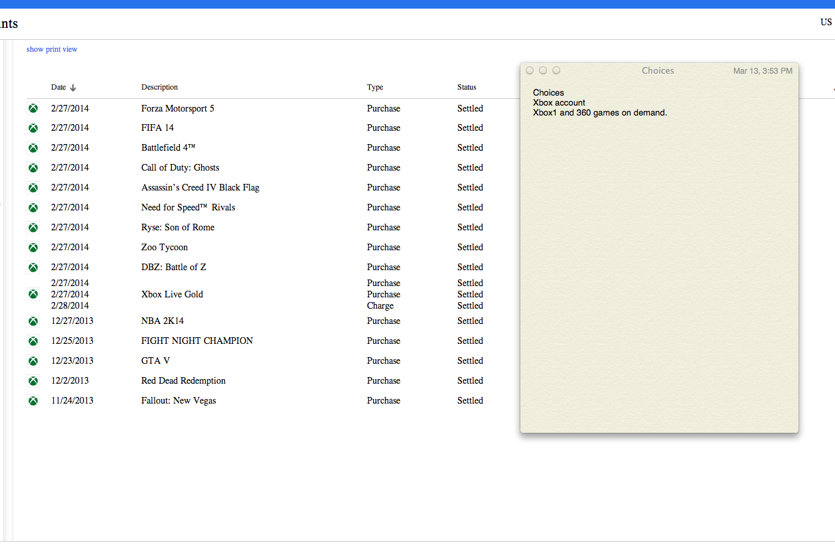Select Xbox Live Gold description
Viewport: 835px width, 545px height.
(172, 294)
